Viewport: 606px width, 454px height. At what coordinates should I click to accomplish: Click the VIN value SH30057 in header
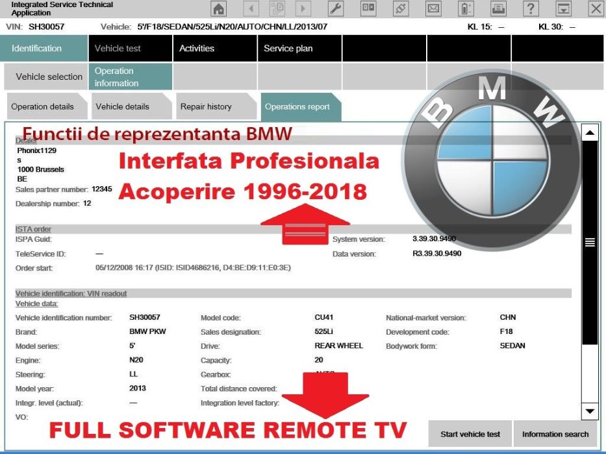(46, 27)
